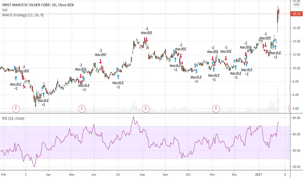The height and width of the screenshot is (178, 303).
Task: Click the 8.00 price axis label
Action: tap(296, 82)
